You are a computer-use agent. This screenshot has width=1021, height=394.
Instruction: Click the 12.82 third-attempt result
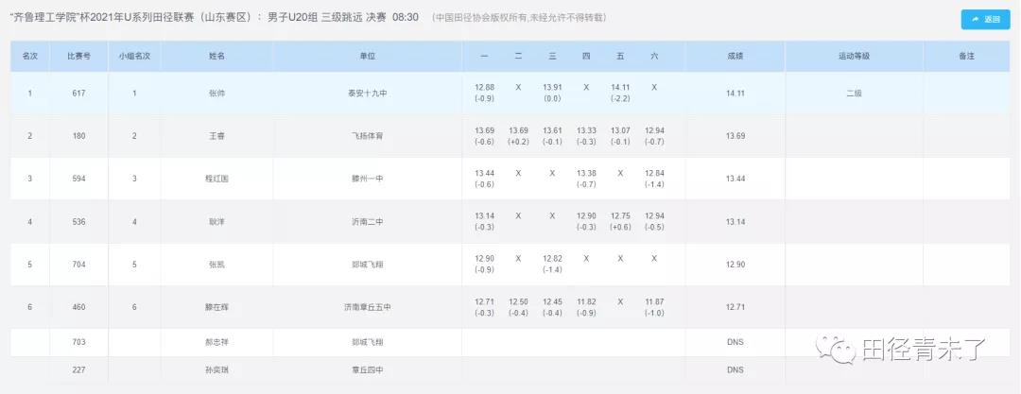click(552, 259)
